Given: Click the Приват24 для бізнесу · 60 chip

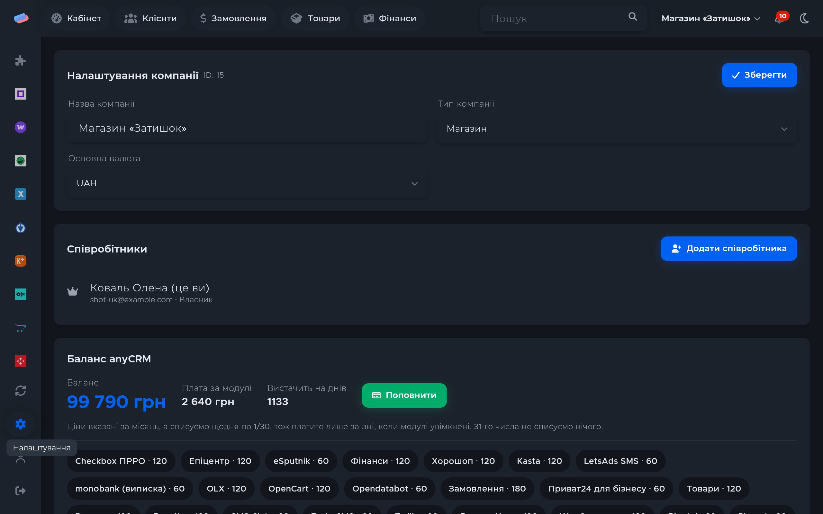Looking at the screenshot, I should coord(606,489).
